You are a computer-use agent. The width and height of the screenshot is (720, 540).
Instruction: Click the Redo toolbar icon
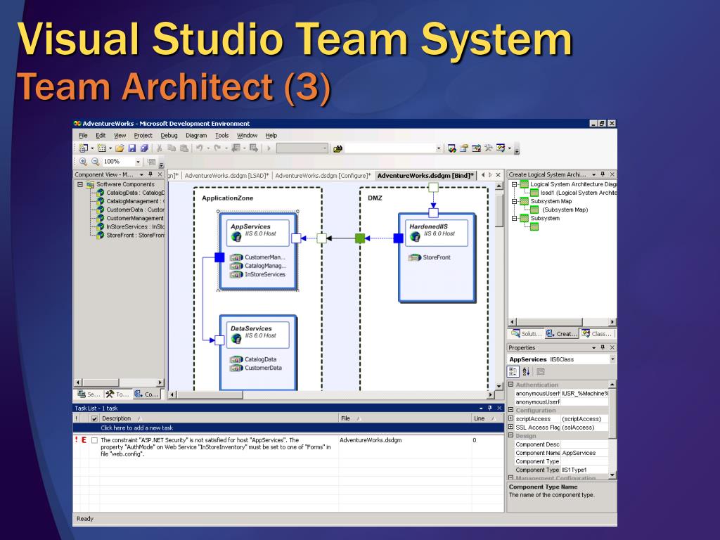pos(217,148)
